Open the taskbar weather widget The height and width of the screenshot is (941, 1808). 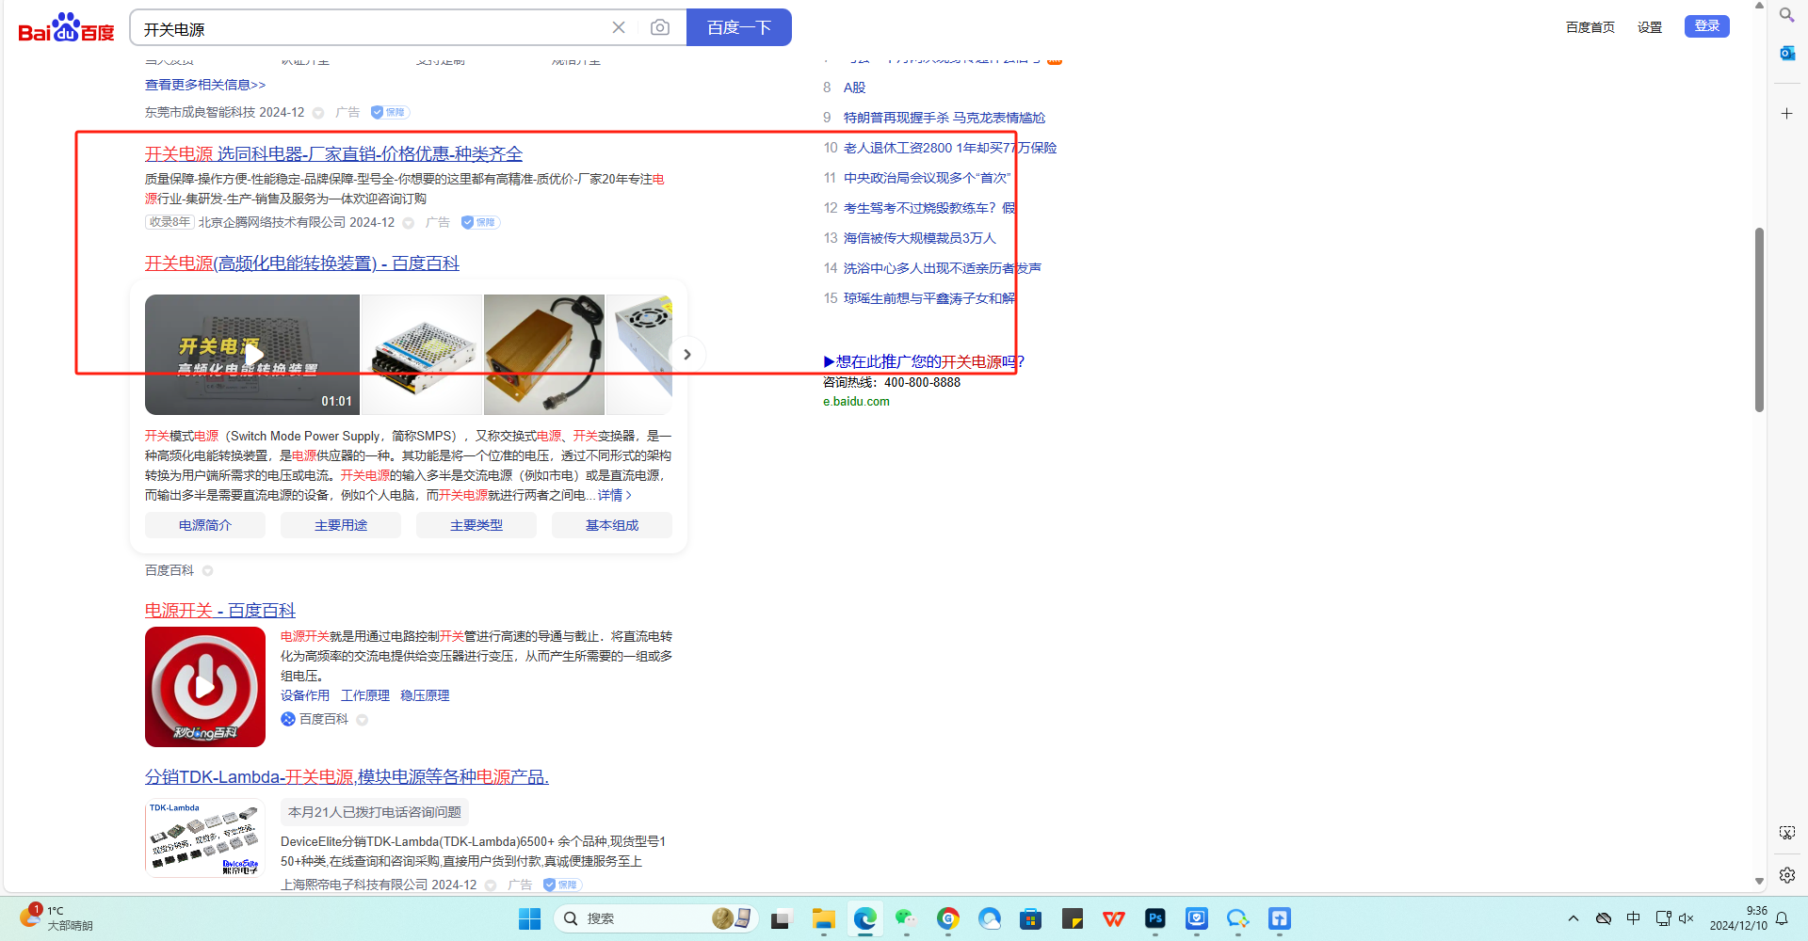point(56,918)
